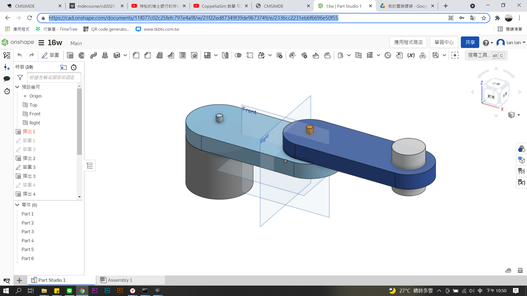Select the Boolean tool
Viewport: 527px width, 296px height.
pyautogui.click(x=238, y=55)
